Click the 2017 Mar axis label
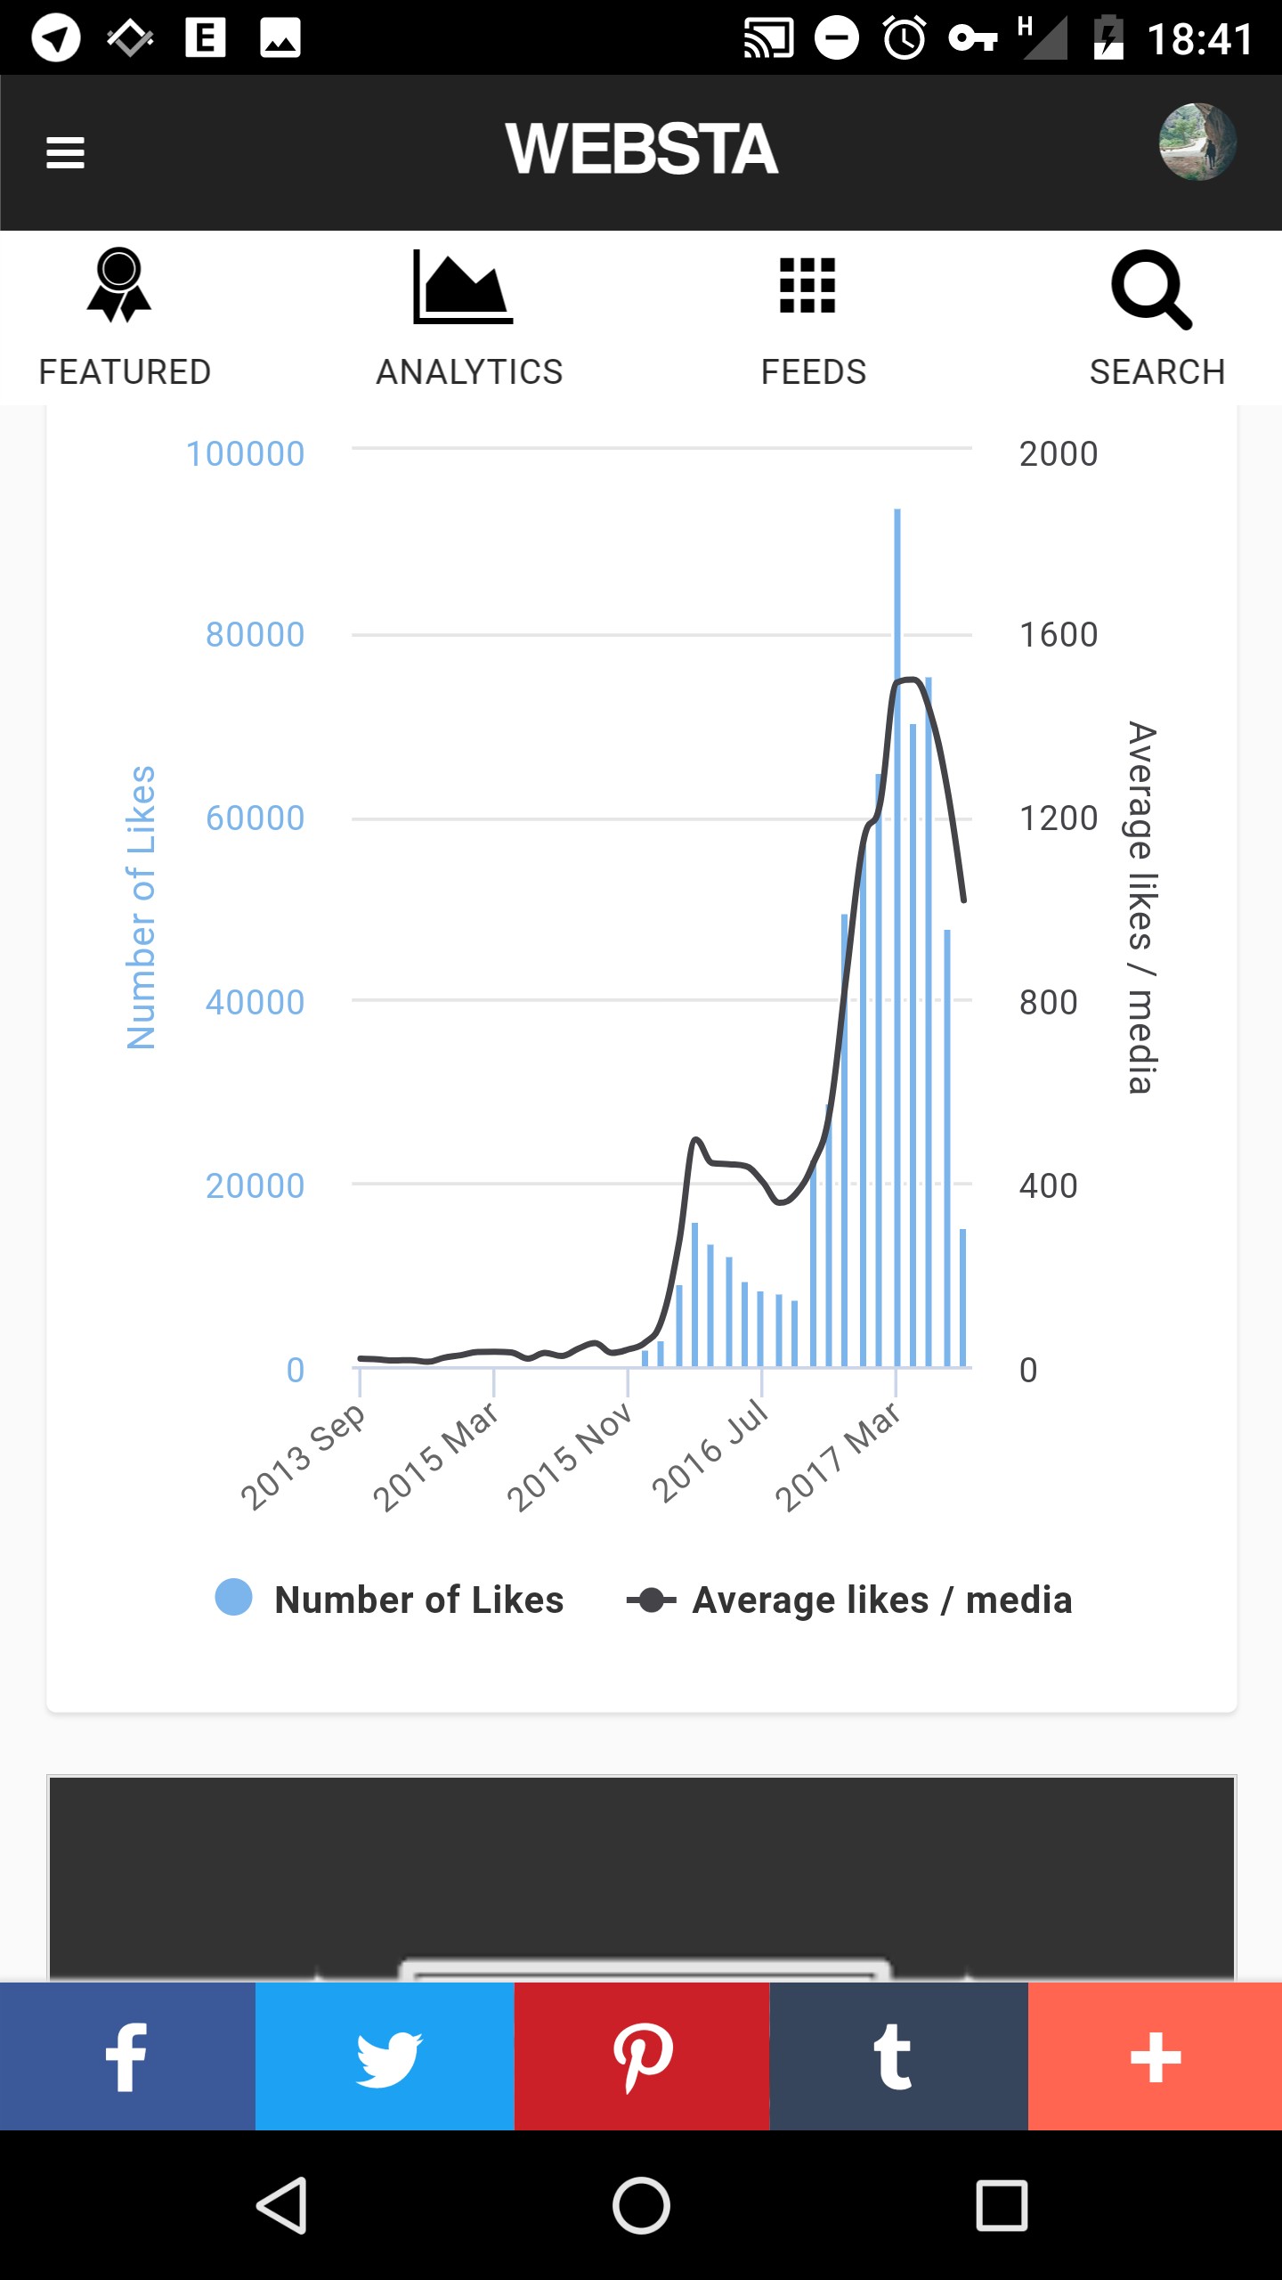The height and width of the screenshot is (2280, 1282). [x=837, y=1455]
